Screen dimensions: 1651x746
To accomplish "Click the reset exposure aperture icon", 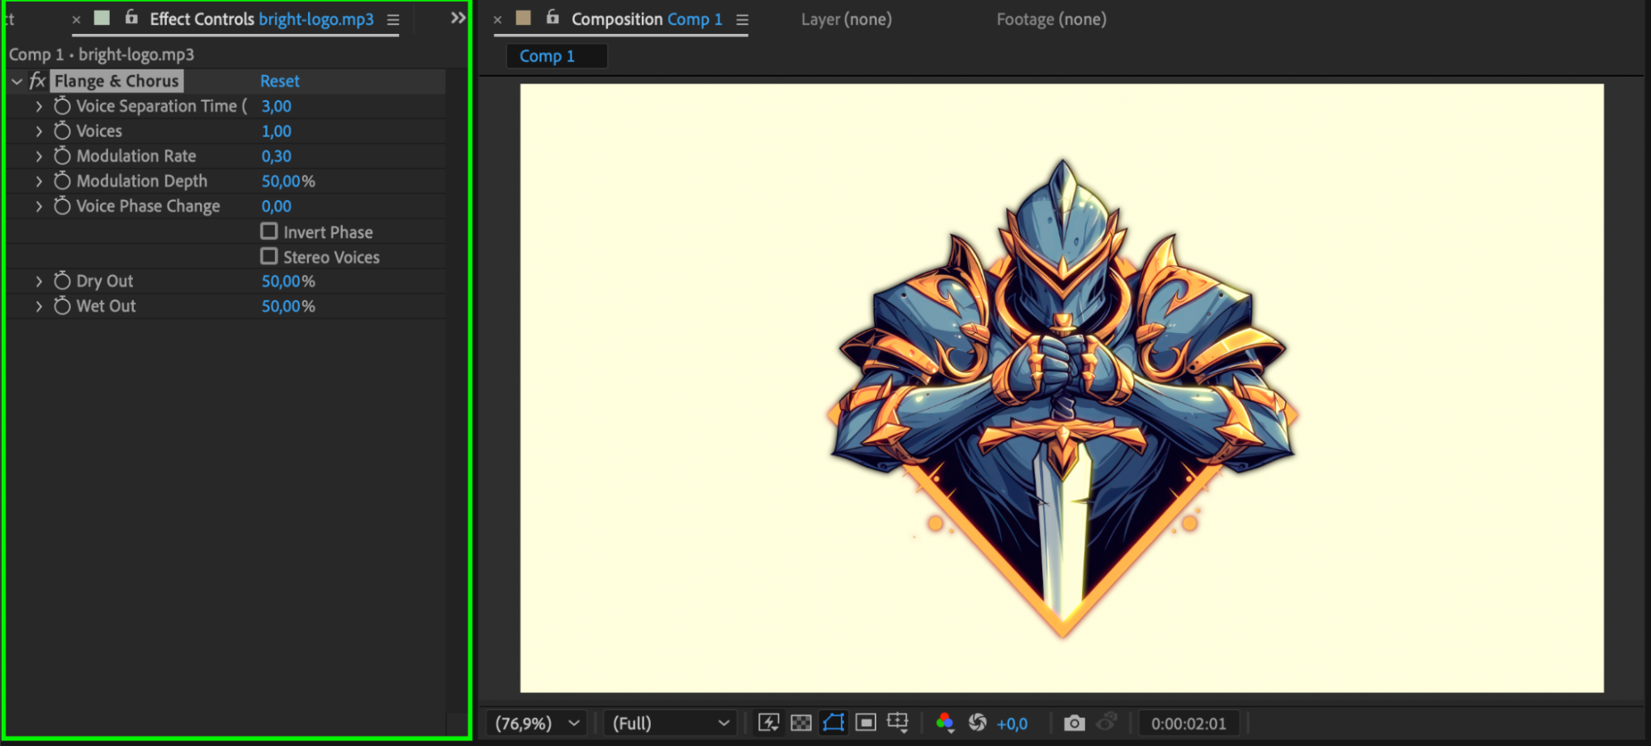I will click(x=977, y=723).
